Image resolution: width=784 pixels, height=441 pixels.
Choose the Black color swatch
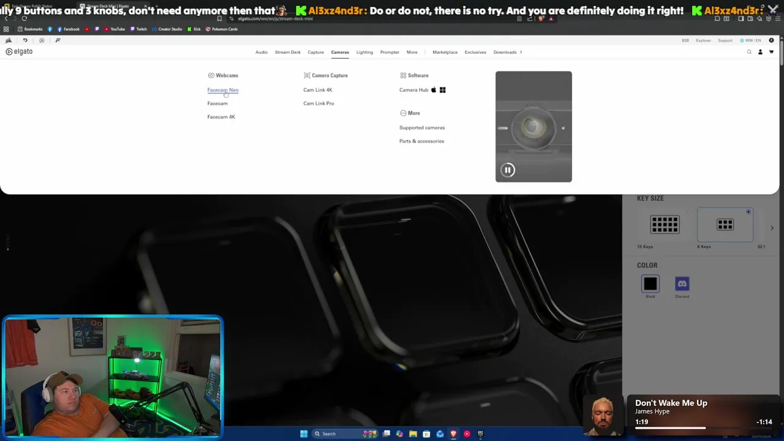650,284
